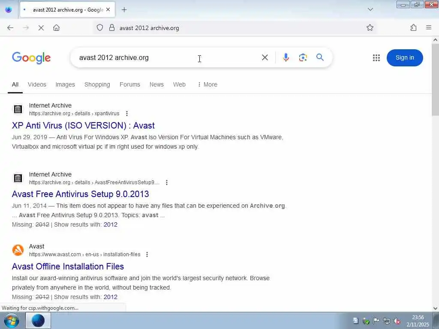This screenshot has height=329, width=439.
Task: List all tabs dropdown arrow
Action: pos(370,9)
